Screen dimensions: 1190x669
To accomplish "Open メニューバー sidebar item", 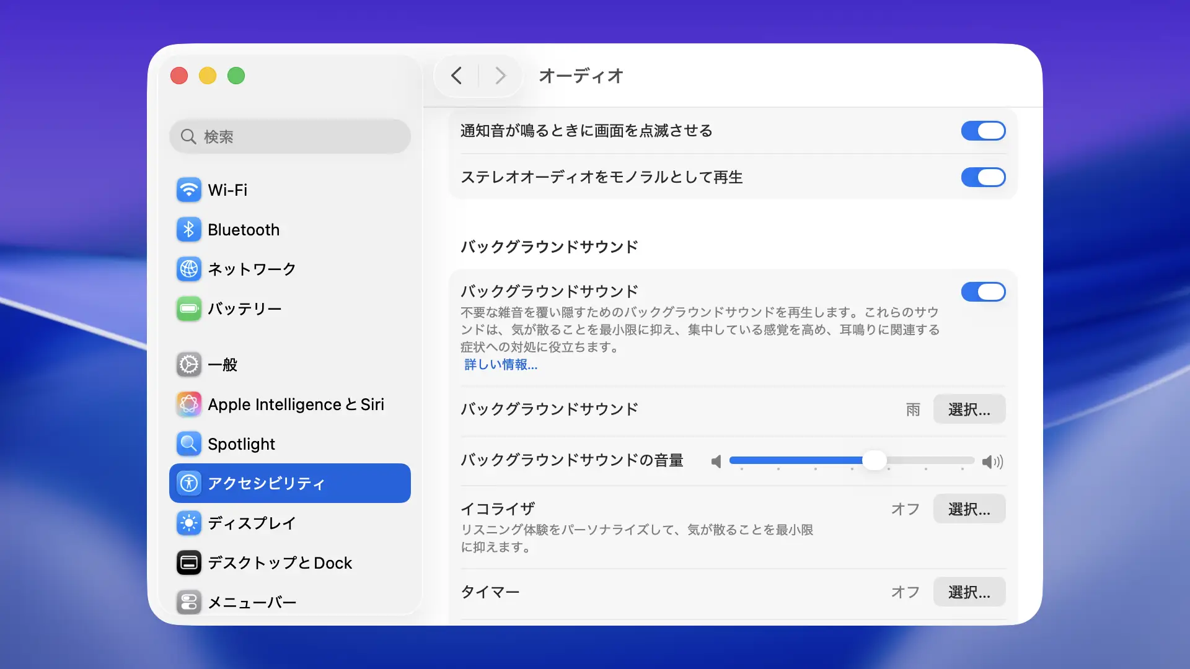I will pos(252,602).
